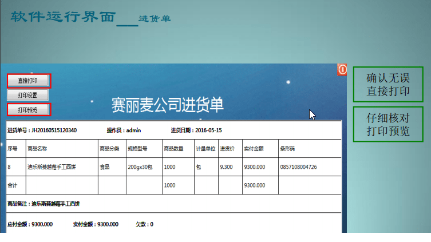Click the 计量单位 column header
Screen dimensions: 431x242
click(205, 149)
